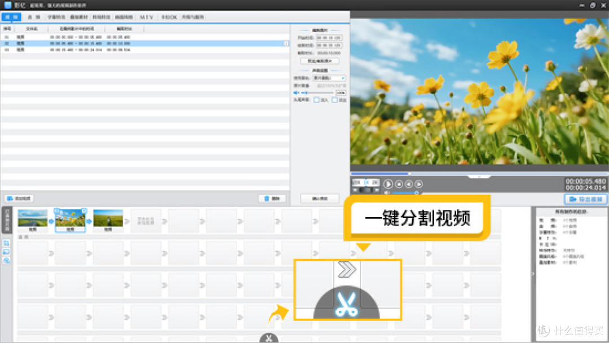Click the Export Video button

point(585,199)
